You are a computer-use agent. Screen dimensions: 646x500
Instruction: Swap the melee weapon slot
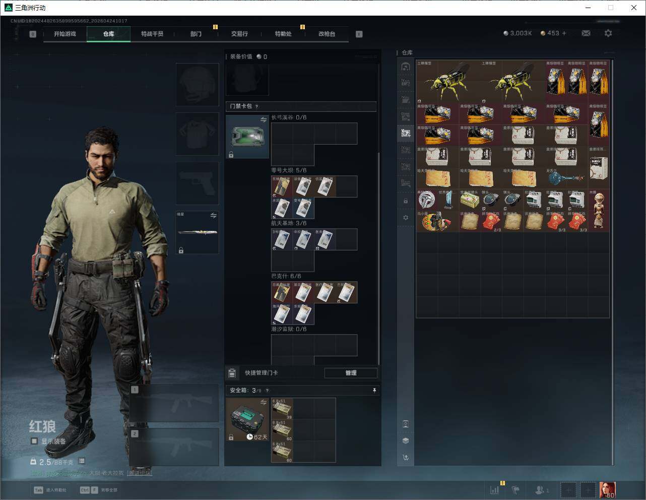pos(213,215)
